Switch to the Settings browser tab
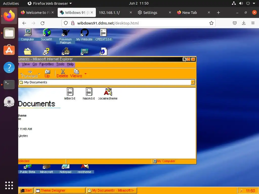 155,13
